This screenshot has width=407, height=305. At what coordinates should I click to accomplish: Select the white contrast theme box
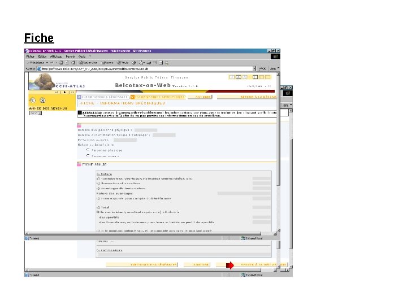pos(256,77)
